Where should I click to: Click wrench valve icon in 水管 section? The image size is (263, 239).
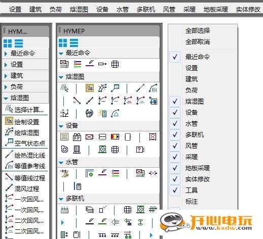[x=65, y=173]
